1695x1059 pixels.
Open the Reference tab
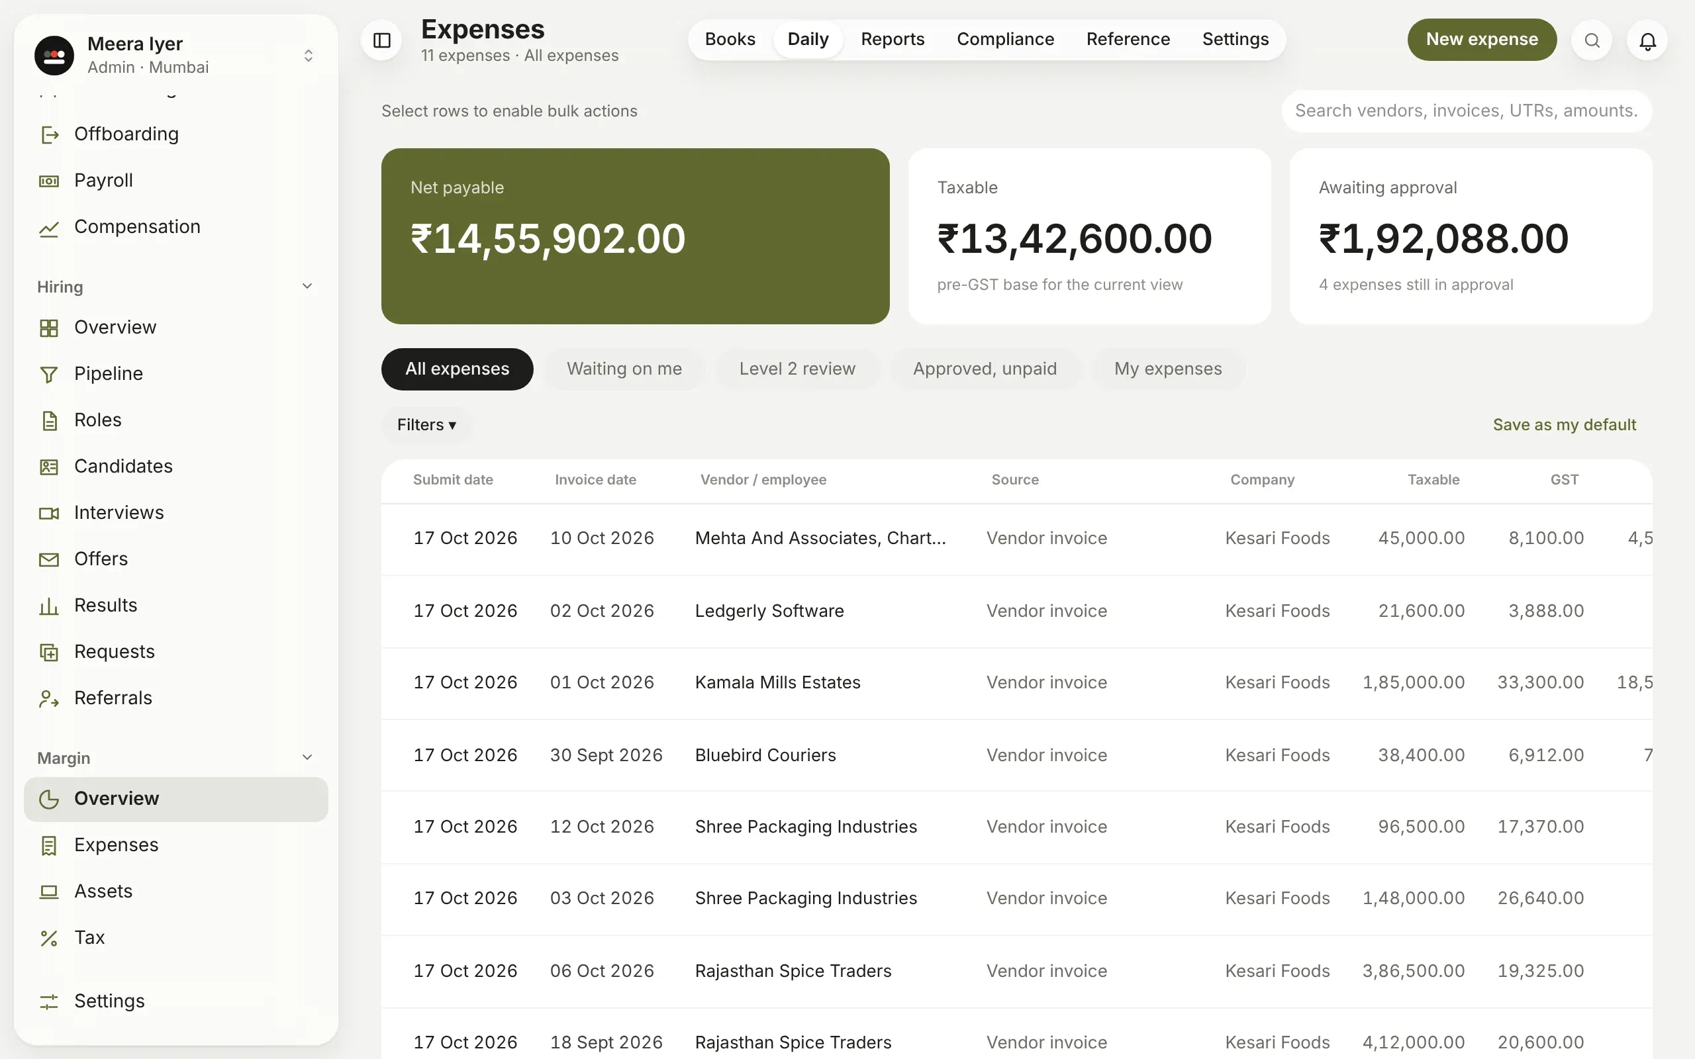[1128, 39]
